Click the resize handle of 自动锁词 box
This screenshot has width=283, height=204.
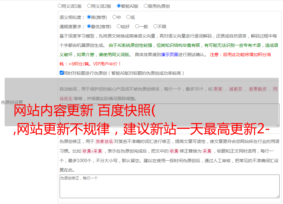pos(277,125)
